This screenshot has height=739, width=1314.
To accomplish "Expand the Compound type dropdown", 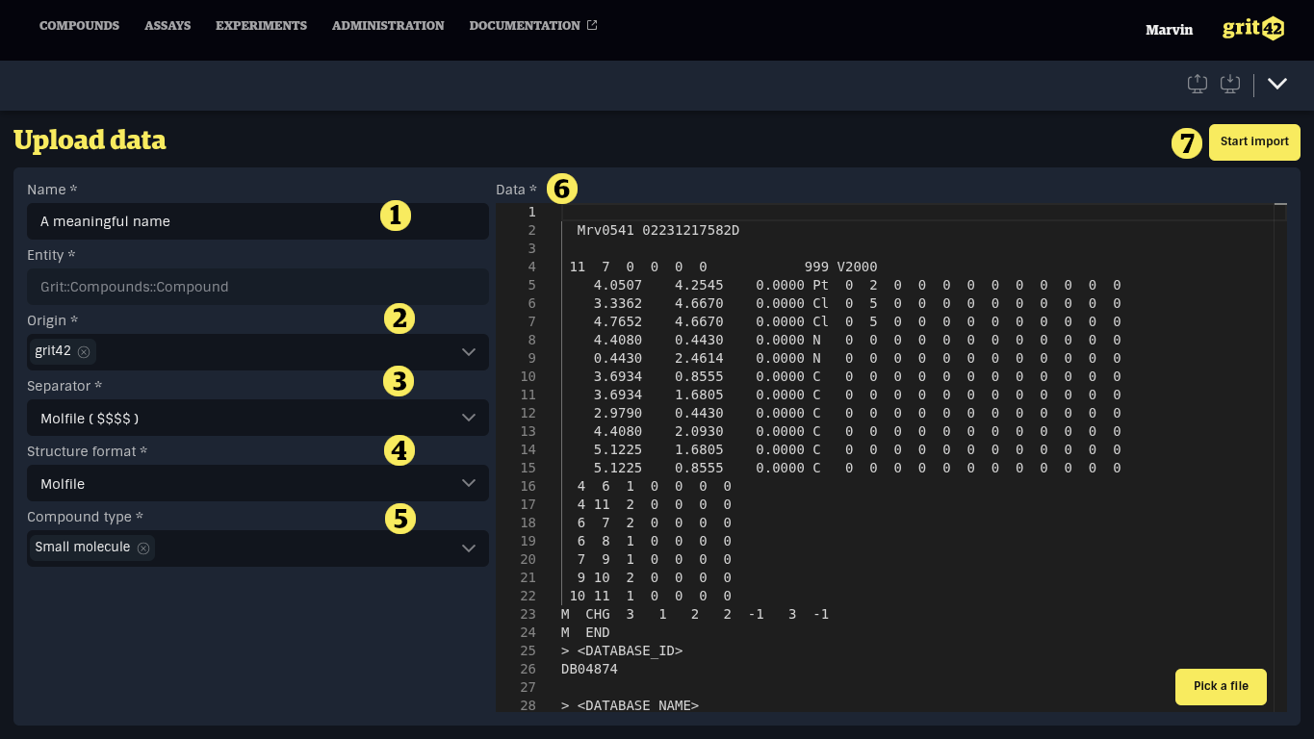I will [469, 548].
